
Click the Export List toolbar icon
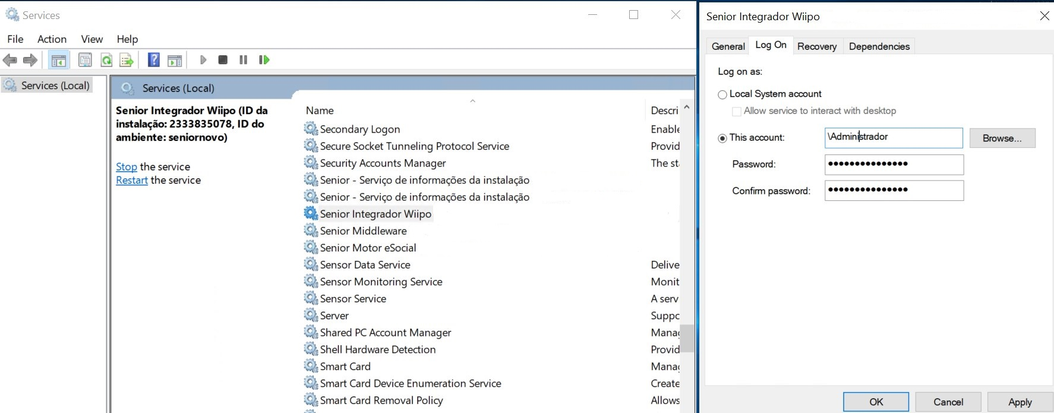(127, 60)
